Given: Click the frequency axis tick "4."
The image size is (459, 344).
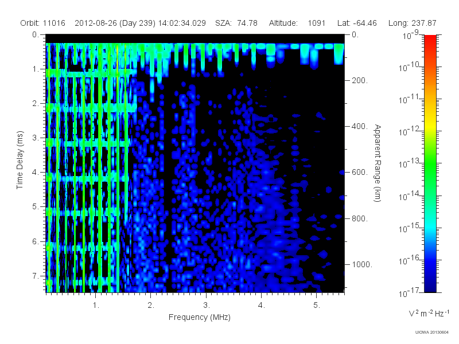Looking at the screenshot, I should (262, 305).
